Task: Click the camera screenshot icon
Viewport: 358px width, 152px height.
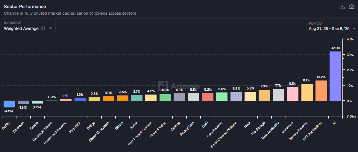Action: [x=351, y=7]
